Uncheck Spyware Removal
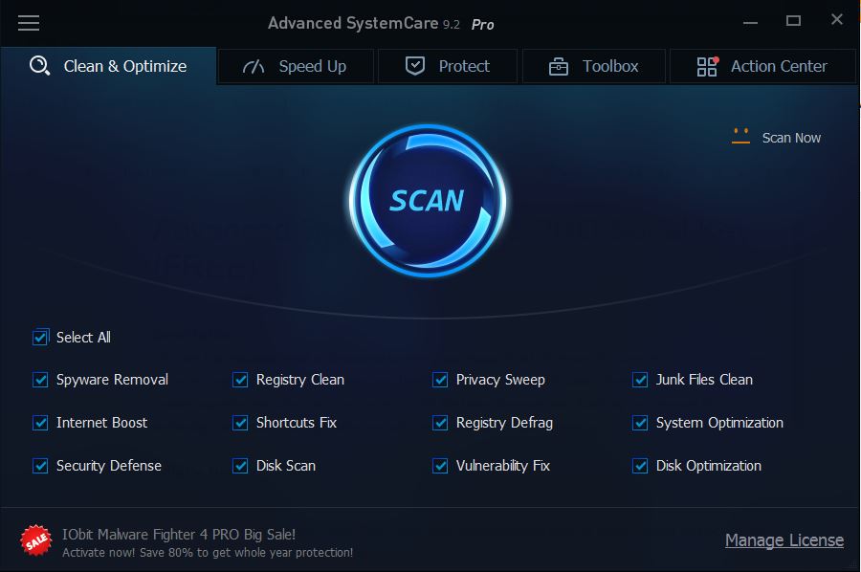 40,380
